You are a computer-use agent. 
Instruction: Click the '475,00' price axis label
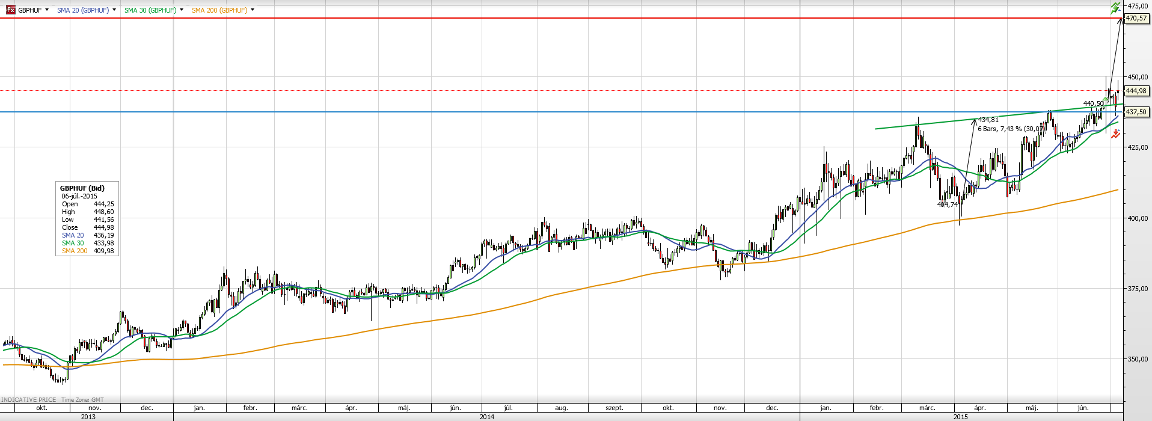(1138, 6)
